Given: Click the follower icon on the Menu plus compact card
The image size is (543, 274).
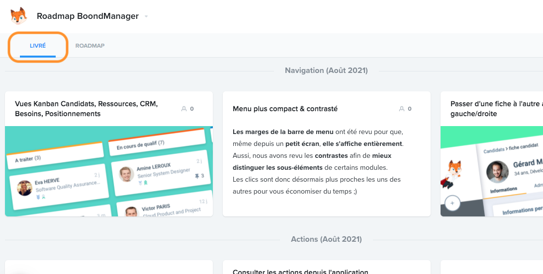Looking at the screenshot, I should (402, 109).
